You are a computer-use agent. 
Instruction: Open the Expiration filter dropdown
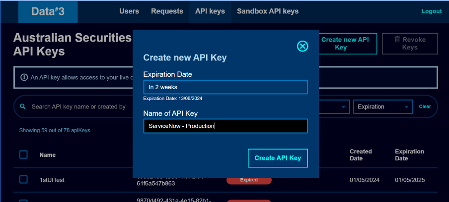coord(382,106)
